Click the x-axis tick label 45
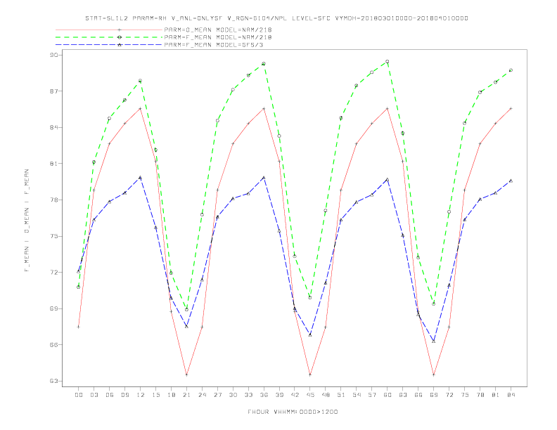The image size is (557, 430). [x=310, y=395]
